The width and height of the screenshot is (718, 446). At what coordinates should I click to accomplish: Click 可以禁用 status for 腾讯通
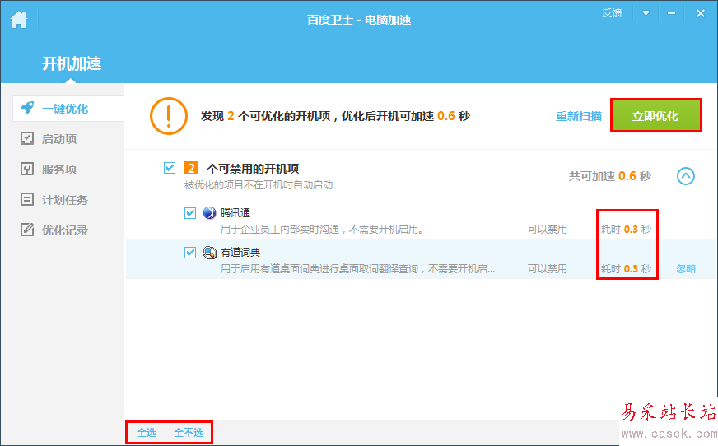coord(548,230)
